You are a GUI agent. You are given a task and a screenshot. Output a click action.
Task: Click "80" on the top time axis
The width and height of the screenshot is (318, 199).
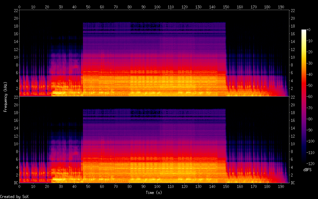129,7
